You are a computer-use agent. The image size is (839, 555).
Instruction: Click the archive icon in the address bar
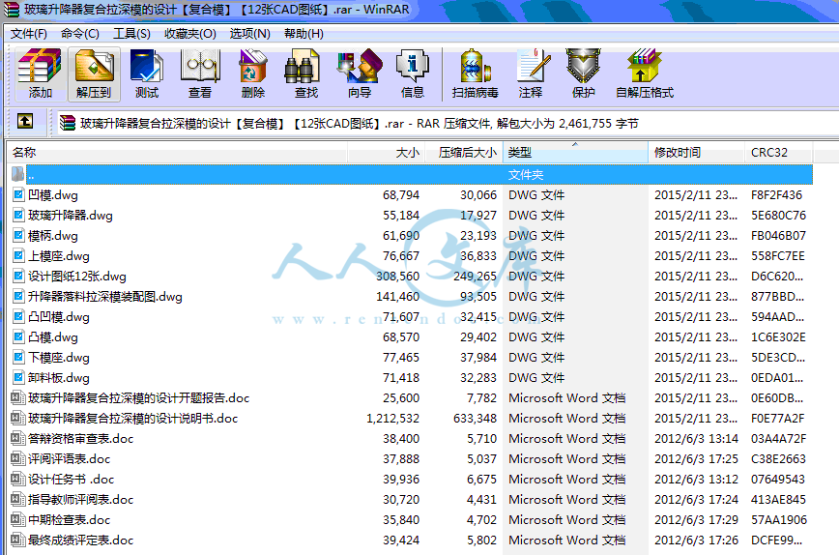click(x=68, y=123)
